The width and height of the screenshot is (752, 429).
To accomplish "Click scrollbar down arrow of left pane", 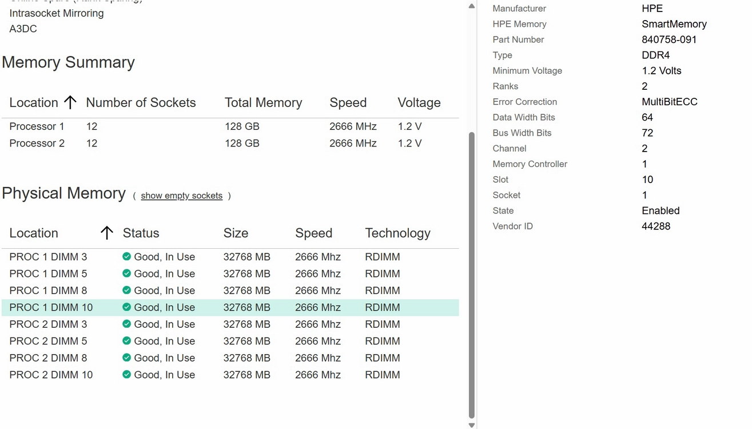I will (471, 425).
